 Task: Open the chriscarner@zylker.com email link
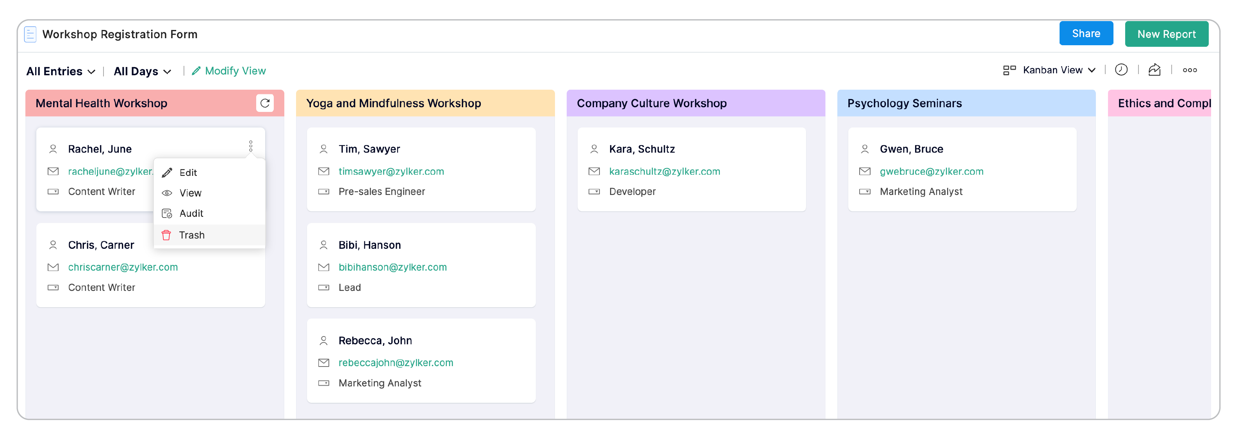click(123, 267)
